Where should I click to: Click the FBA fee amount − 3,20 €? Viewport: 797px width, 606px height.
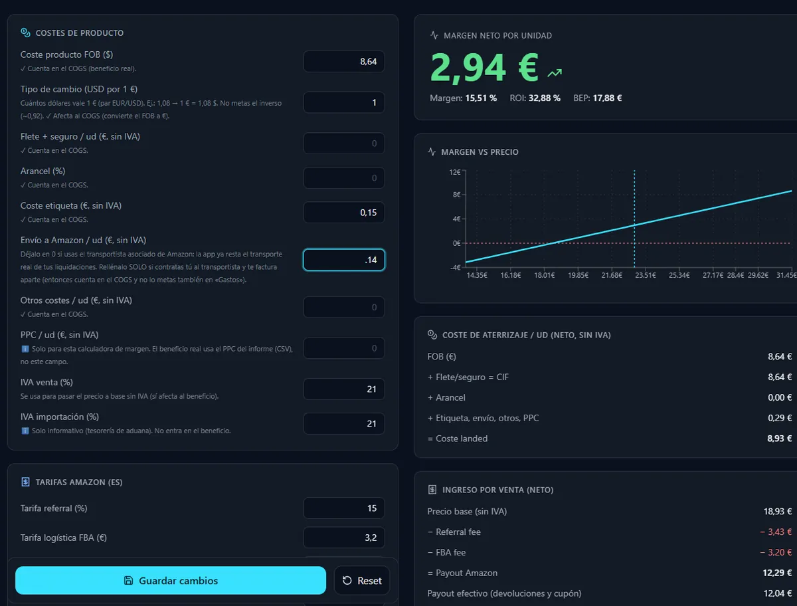[x=776, y=553]
